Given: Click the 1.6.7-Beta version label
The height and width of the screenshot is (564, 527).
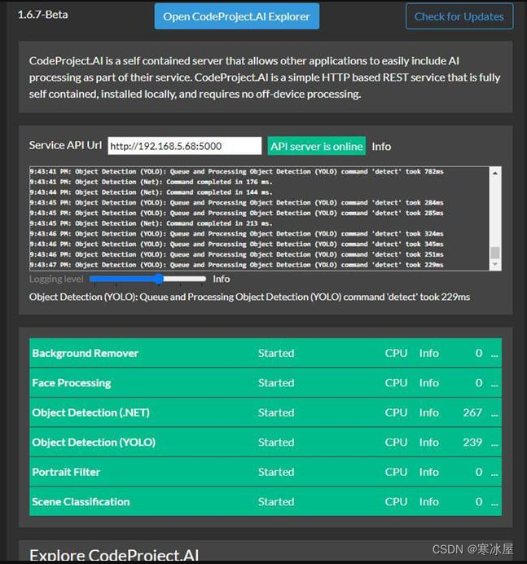Looking at the screenshot, I should [43, 15].
